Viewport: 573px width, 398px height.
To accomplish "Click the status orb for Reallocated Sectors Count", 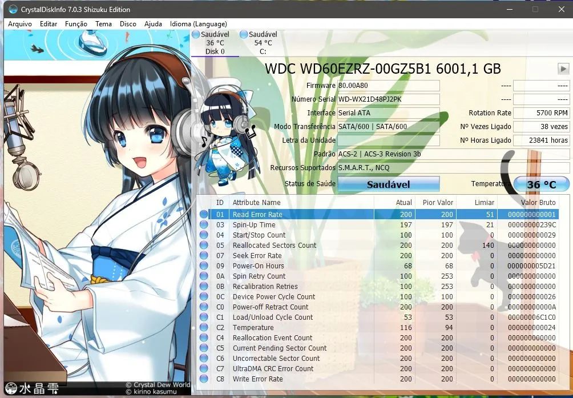I will pyautogui.click(x=204, y=245).
